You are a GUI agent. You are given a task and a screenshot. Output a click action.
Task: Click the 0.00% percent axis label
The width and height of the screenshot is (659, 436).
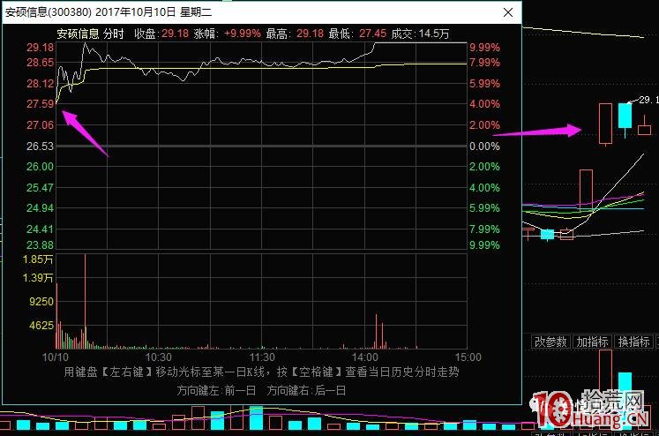click(x=484, y=147)
